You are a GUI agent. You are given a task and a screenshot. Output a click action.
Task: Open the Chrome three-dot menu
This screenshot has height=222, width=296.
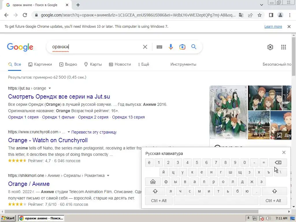click(x=290, y=15)
